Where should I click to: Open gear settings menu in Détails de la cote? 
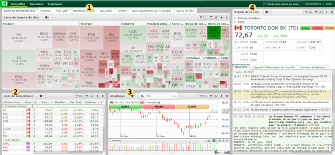[x=267, y=12]
